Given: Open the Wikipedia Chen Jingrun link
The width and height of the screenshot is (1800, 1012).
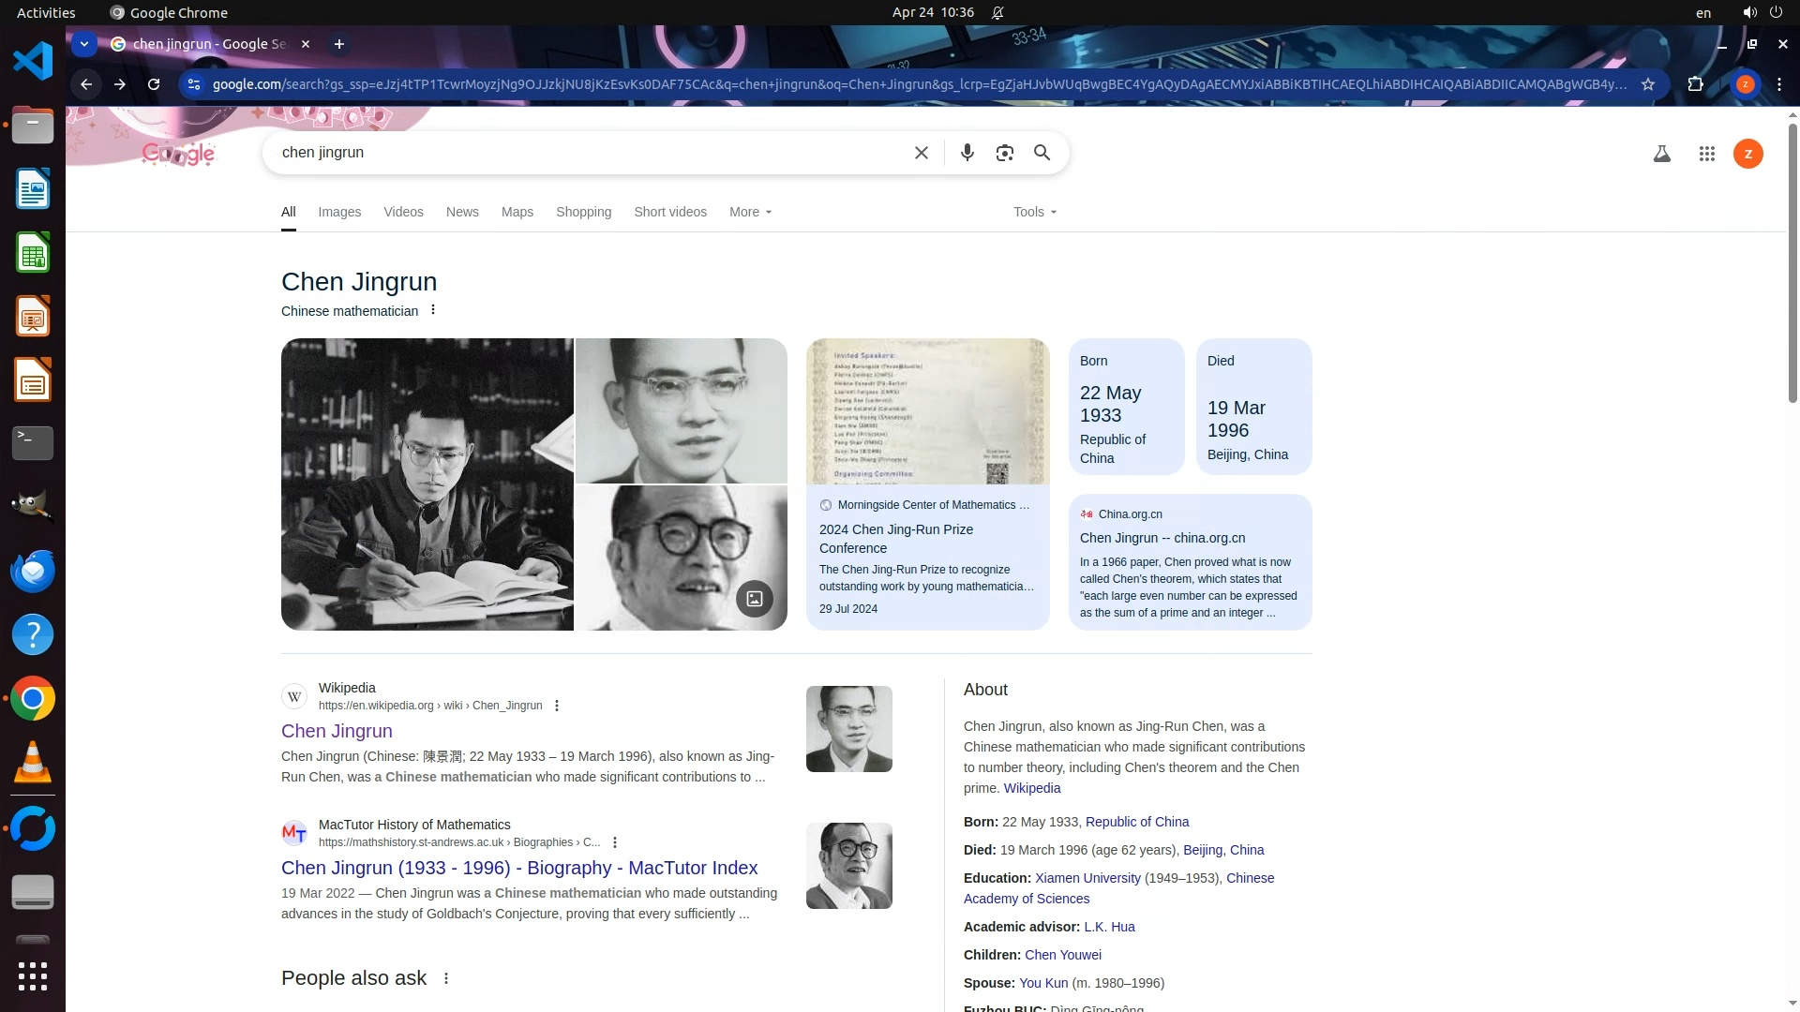Looking at the screenshot, I should click(337, 731).
